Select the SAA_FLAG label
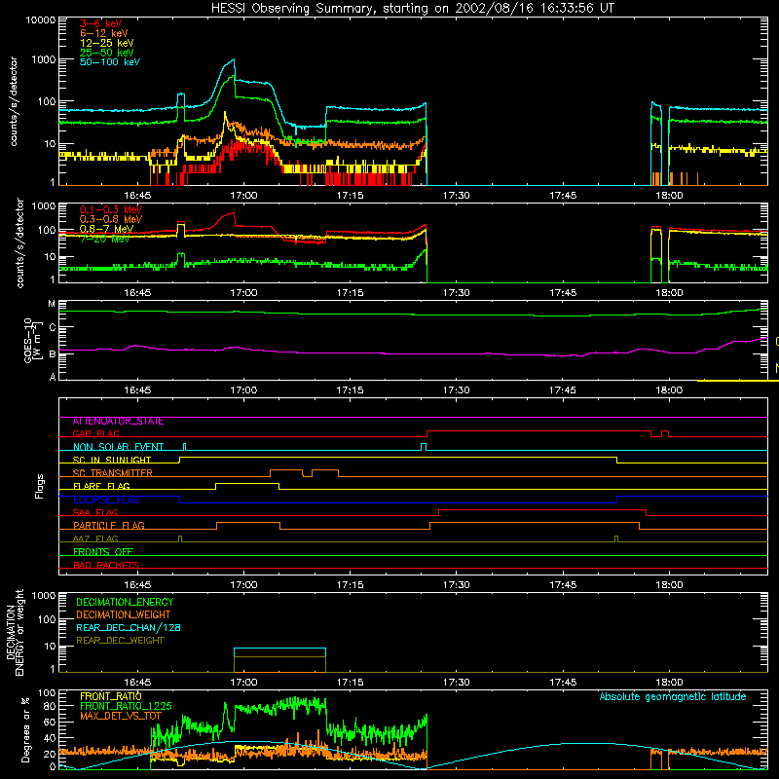779x779 pixels. click(95, 512)
